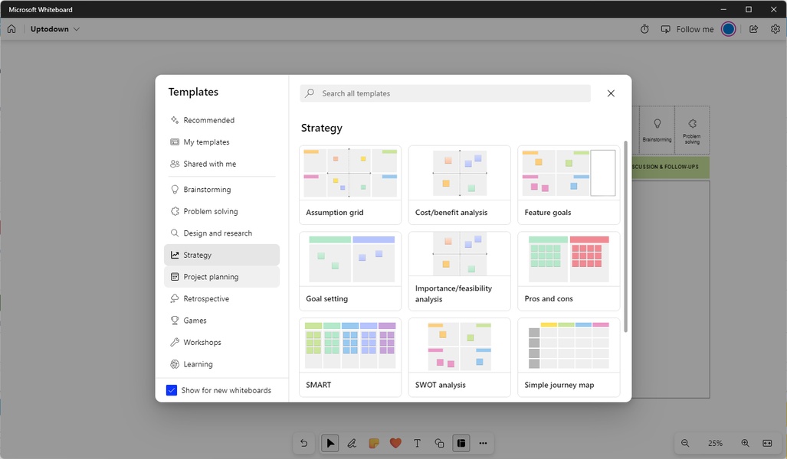Viewport: 787px width, 459px height.
Task: Open the timer from top bar
Action: [x=644, y=29]
